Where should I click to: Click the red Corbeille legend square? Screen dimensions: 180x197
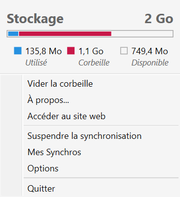71,51
